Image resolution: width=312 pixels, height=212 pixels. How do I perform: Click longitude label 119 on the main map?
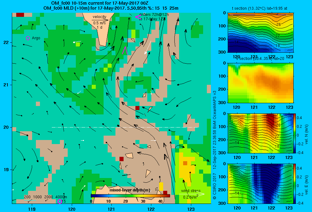(x=32, y=209)
